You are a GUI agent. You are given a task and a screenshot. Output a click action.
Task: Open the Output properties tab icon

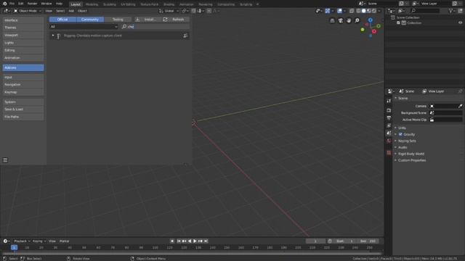[389, 118]
